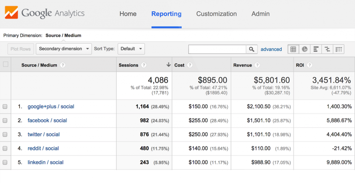The height and width of the screenshot is (183, 355).
Task: Open the linkedin / social source link
Action: click(45, 162)
